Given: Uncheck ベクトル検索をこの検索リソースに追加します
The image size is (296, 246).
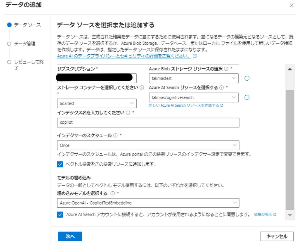Looking at the screenshot, I should click(60, 164).
